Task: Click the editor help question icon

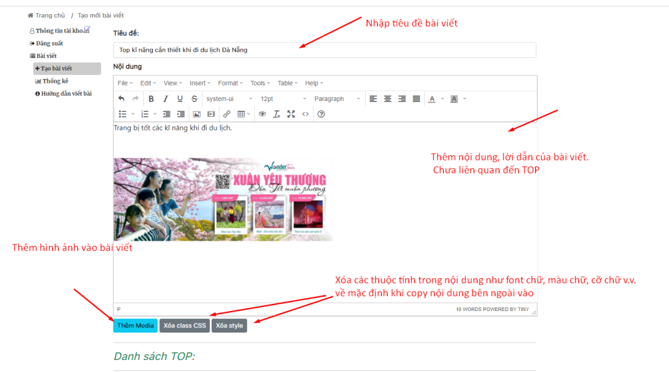Action: (321, 114)
